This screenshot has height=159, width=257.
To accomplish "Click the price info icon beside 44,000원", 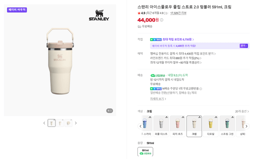I will click(161, 20).
